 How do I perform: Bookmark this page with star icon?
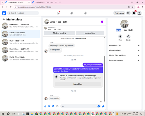click(133, 7)
